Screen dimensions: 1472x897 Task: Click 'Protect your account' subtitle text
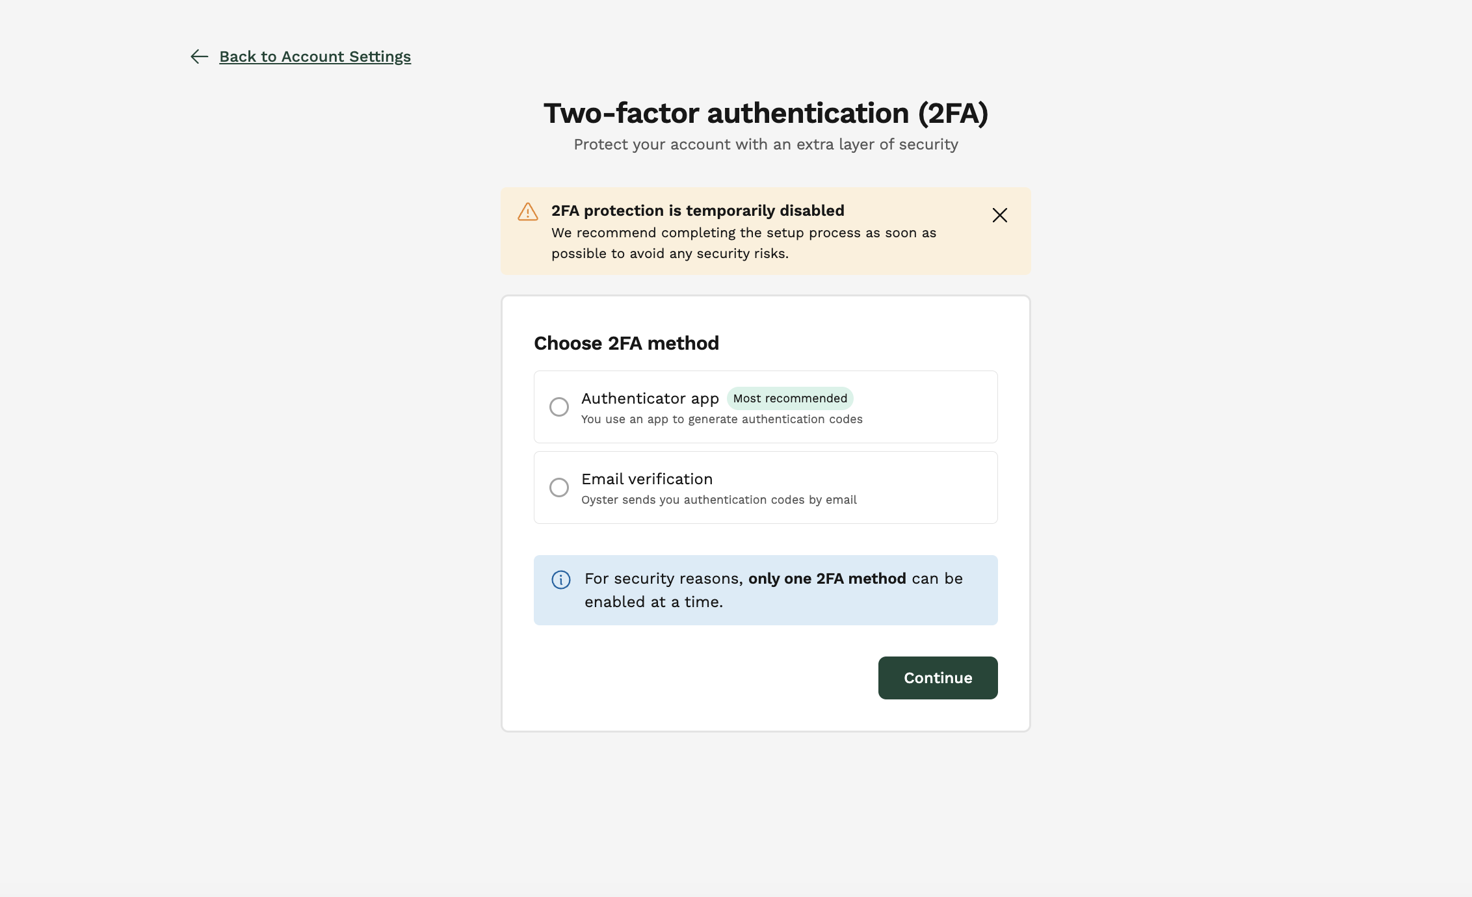click(766, 144)
